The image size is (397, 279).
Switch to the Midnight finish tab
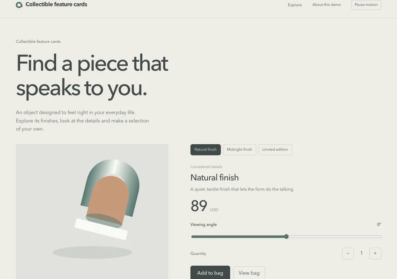point(239,150)
